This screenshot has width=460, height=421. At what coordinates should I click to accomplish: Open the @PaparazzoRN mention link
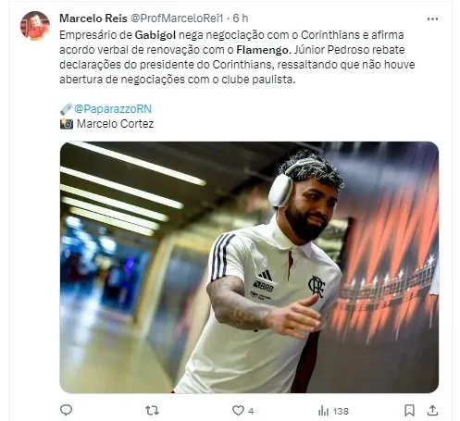coord(113,109)
